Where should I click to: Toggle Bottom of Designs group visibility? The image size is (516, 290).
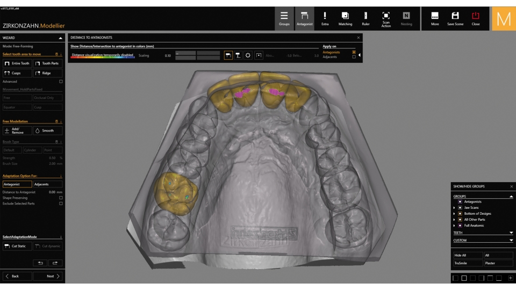coord(460,213)
